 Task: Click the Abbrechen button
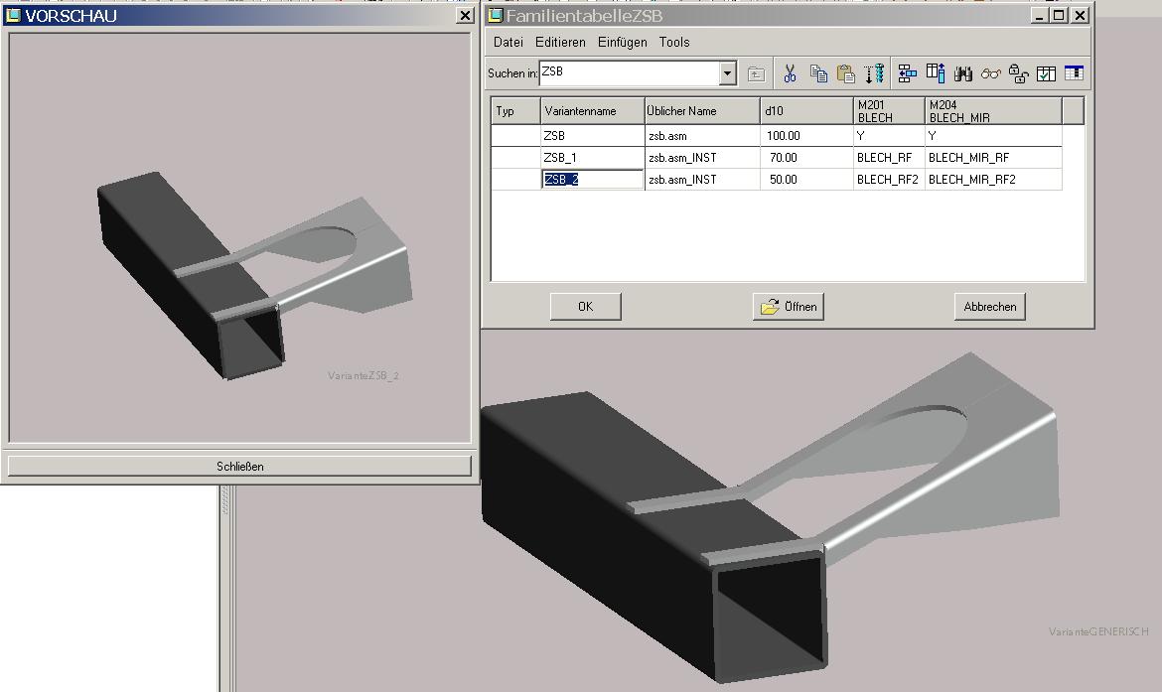pyautogui.click(x=990, y=307)
